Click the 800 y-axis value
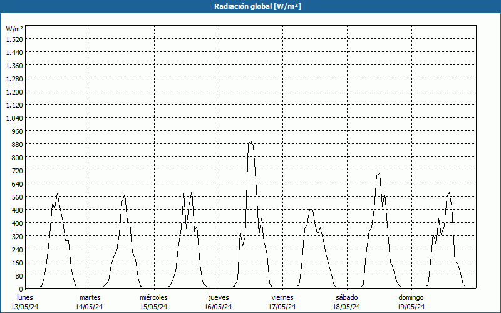Image resolution: width=501 pixels, height=313 pixels. pos(18,158)
